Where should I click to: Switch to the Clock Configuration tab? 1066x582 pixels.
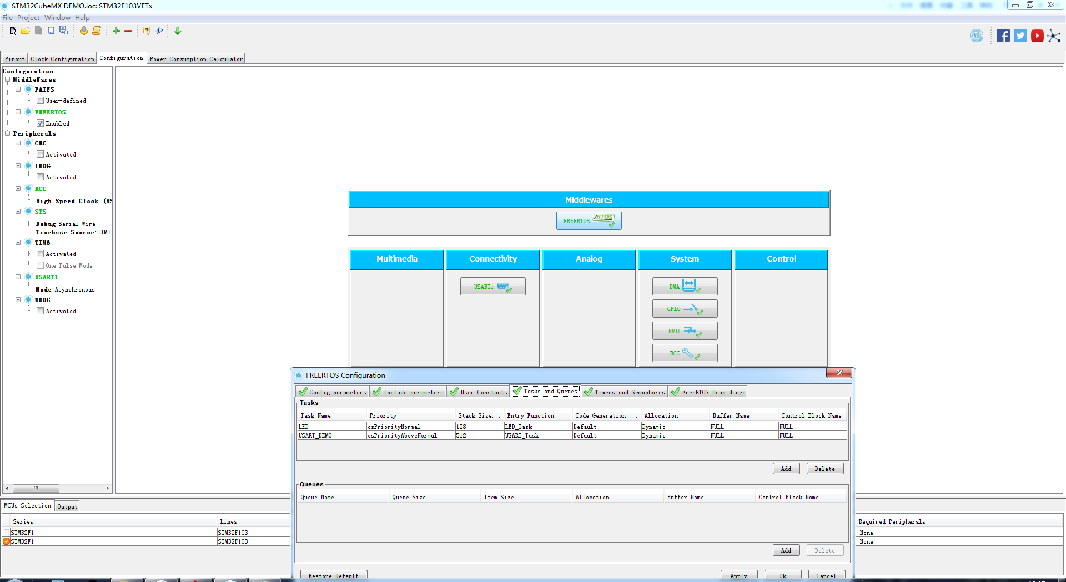coord(62,59)
